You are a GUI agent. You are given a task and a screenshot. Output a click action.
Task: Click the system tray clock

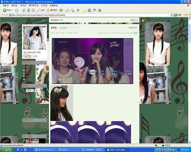coord(185,150)
